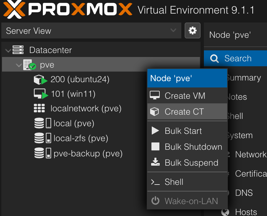Click the Node 'pve' panel title
This screenshot has width=267, height=216.
[x=230, y=35]
